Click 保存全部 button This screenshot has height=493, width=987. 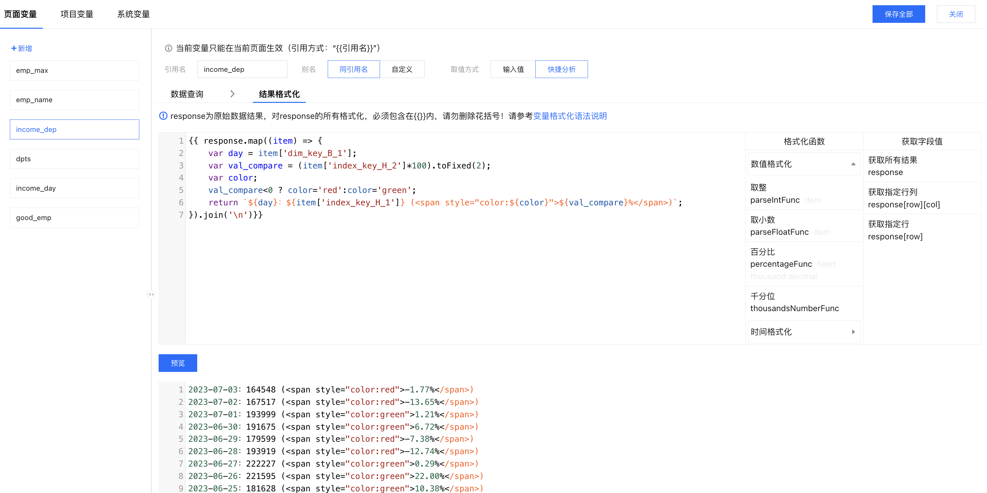point(898,14)
